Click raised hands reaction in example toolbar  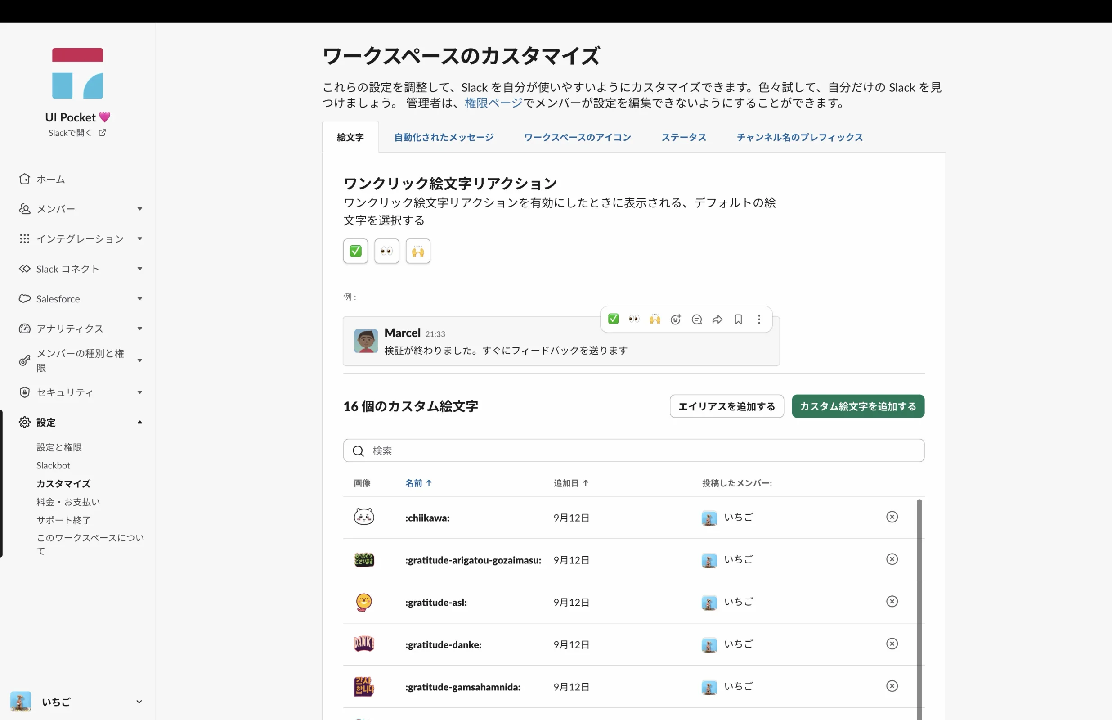pos(655,319)
